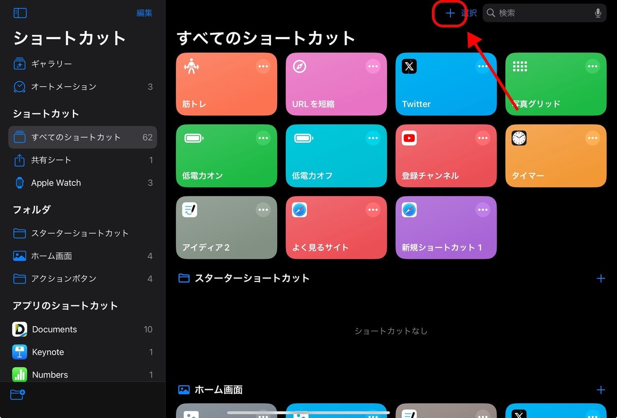Screen dimensions: 617x418
Task: Run the タイマー shortcut
Action: click(x=556, y=156)
